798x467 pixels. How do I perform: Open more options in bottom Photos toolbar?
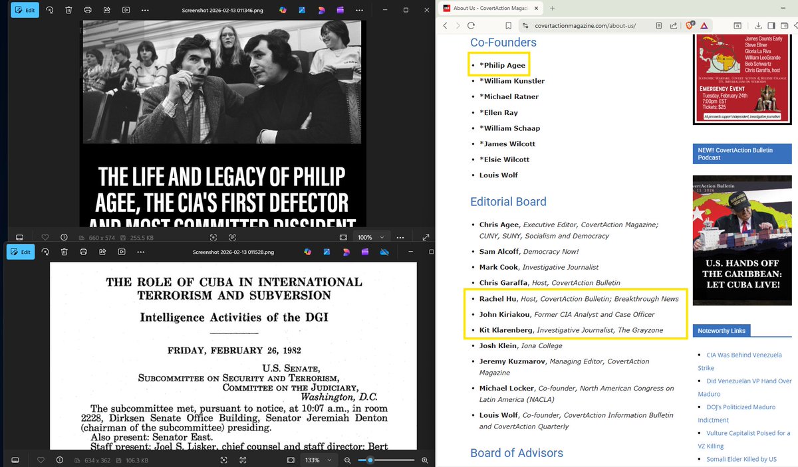(x=140, y=252)
